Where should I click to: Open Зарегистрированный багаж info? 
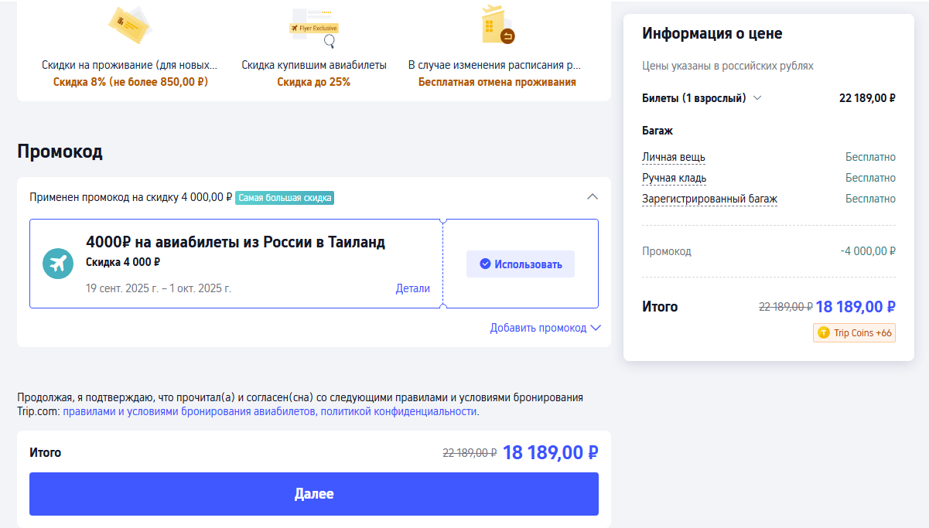click(709, 199)
